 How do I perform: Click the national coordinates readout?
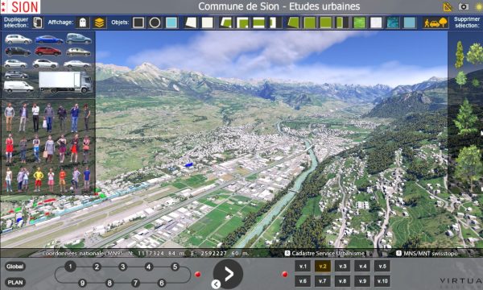tap(146, 253)
